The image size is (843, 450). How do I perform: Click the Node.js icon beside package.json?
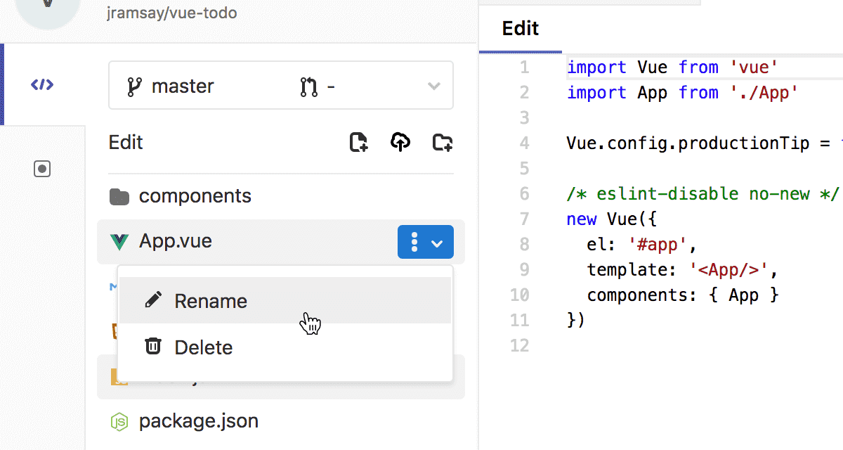(119, 420)
